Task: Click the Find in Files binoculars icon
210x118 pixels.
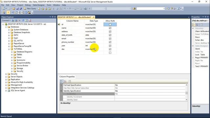Action: (134, 9)
